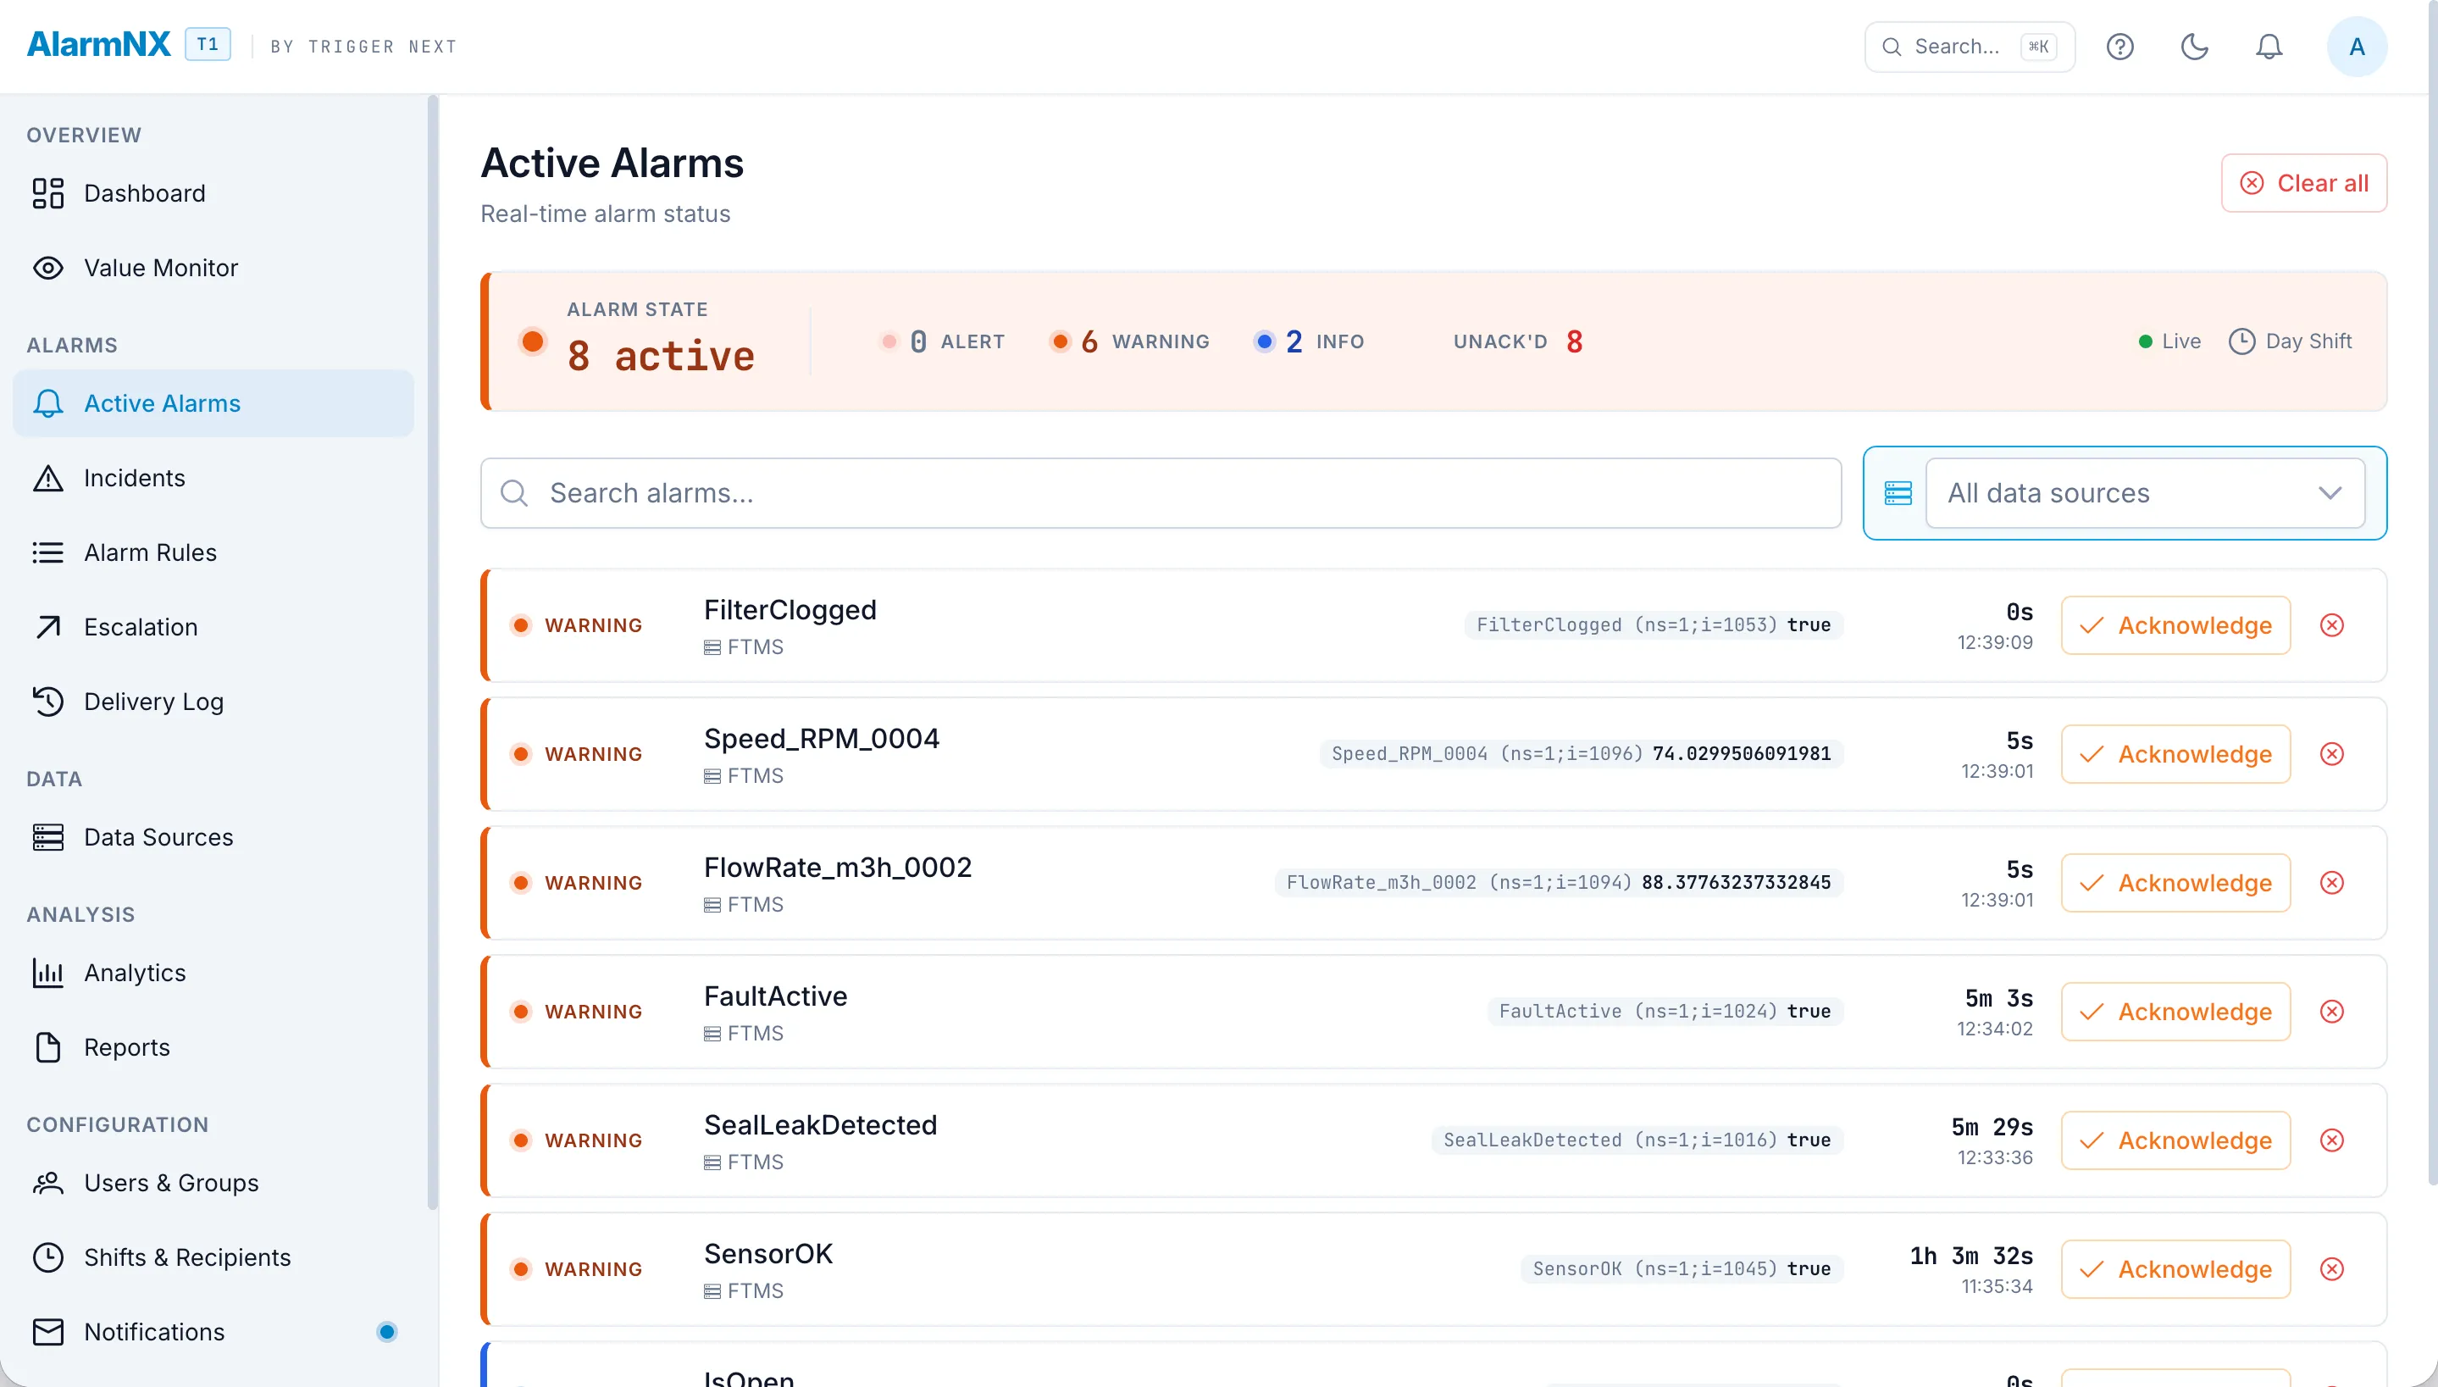
Task: Open the SealLeakDetected alarm title
Action: [820, 1124]
